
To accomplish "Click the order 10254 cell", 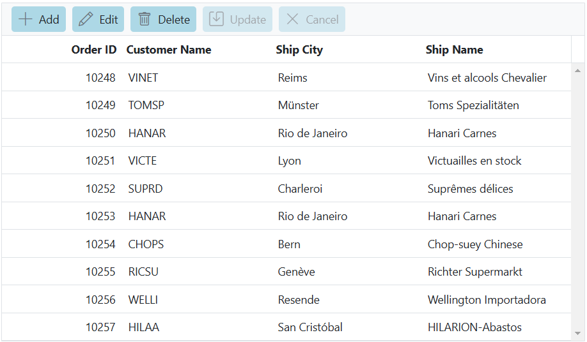I will click(100, 244).
